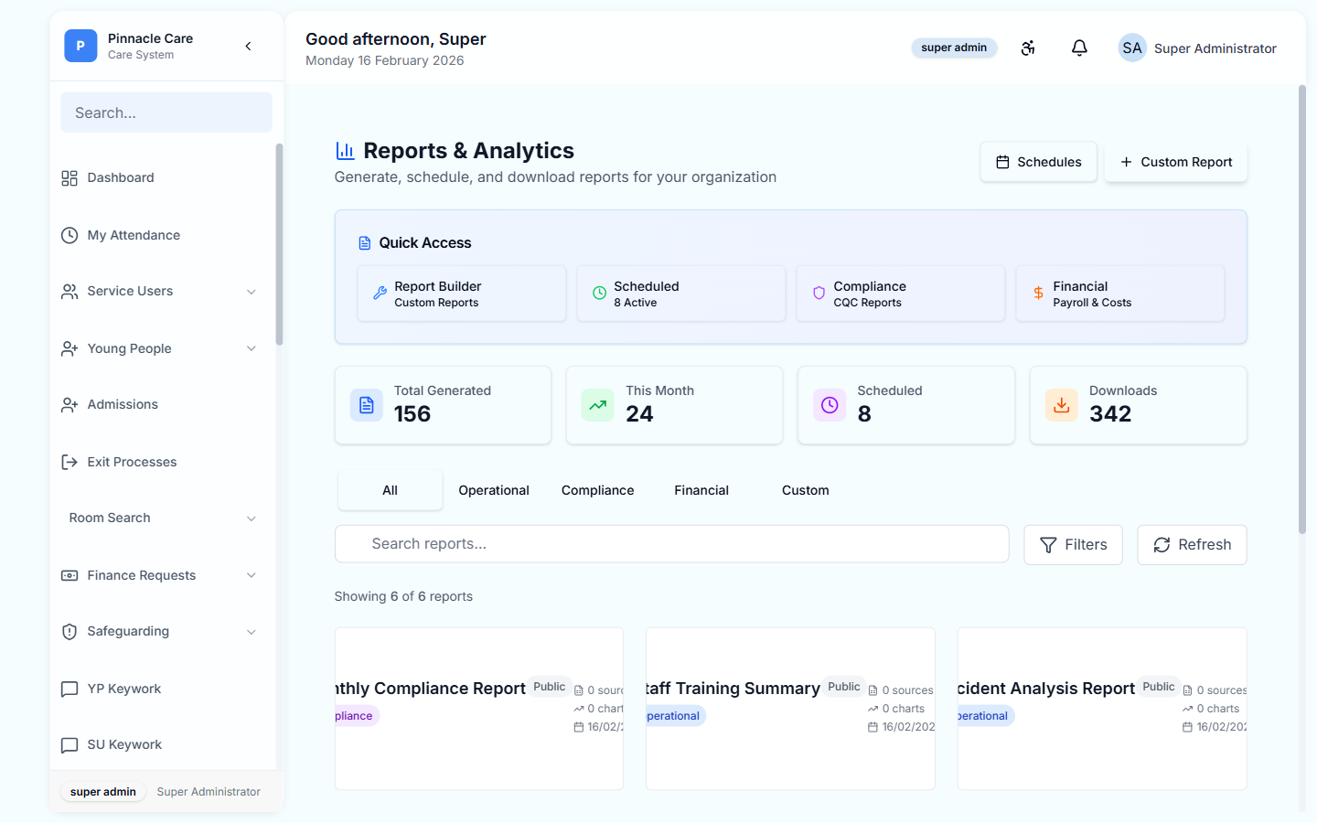Click the Downloads icon on the stats card
The height and width of the screenshot is (823, 1317).
pos(1061,404)
